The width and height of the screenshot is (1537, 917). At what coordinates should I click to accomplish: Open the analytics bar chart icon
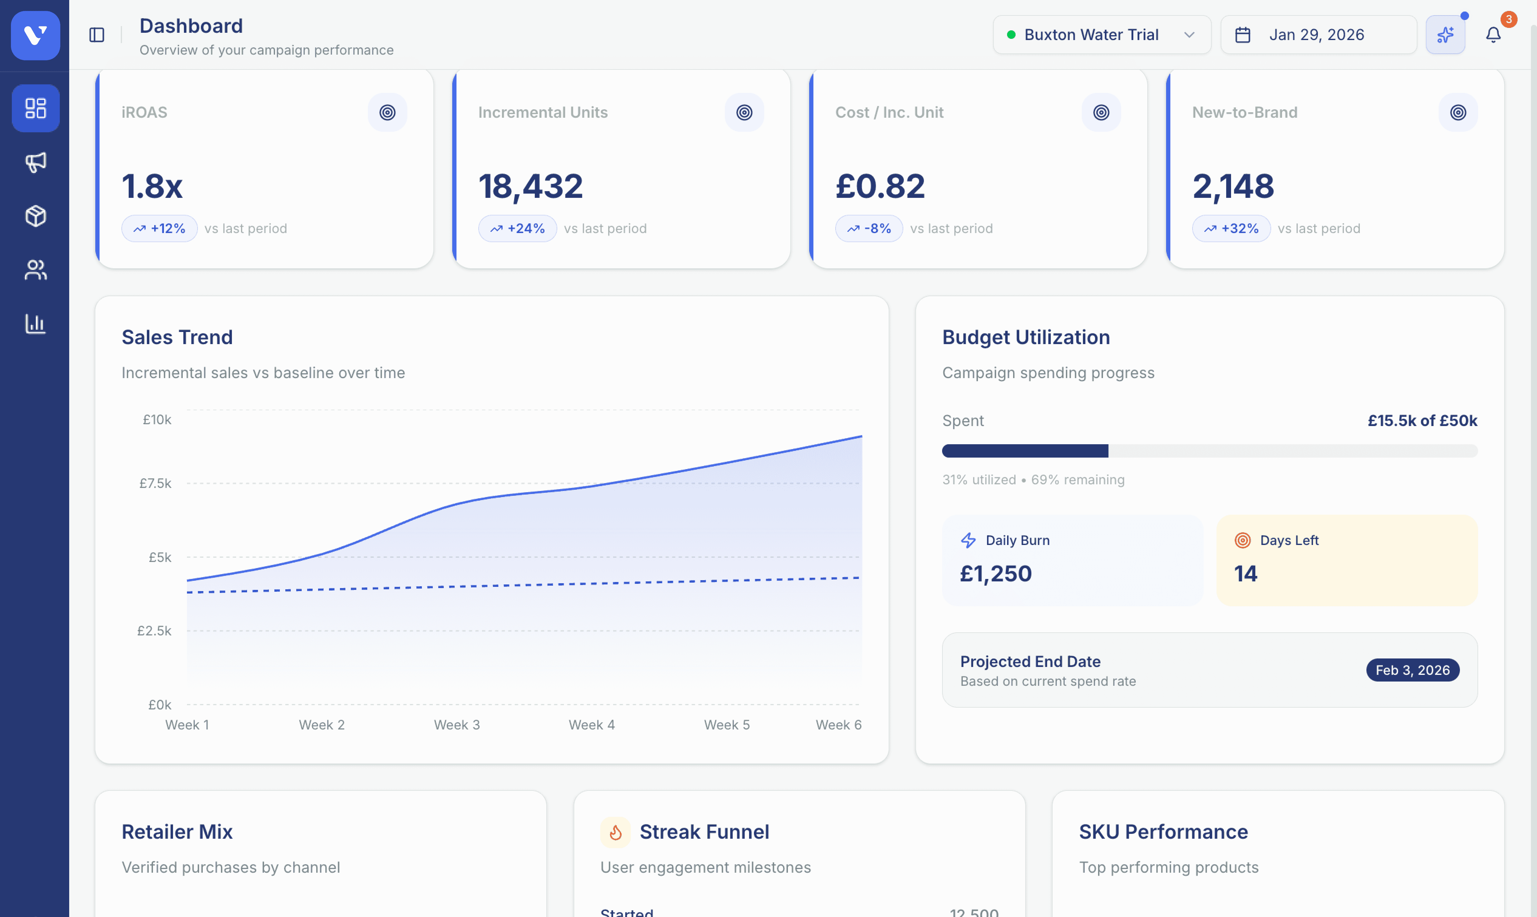(x=35, y=324)
